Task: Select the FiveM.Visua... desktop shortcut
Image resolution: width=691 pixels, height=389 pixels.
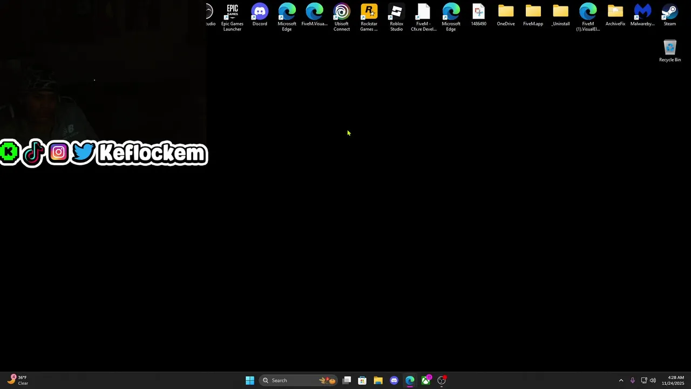Action: tap(314, 15)
